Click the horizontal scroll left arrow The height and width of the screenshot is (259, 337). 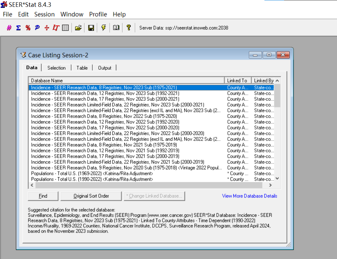coord(32,185)
